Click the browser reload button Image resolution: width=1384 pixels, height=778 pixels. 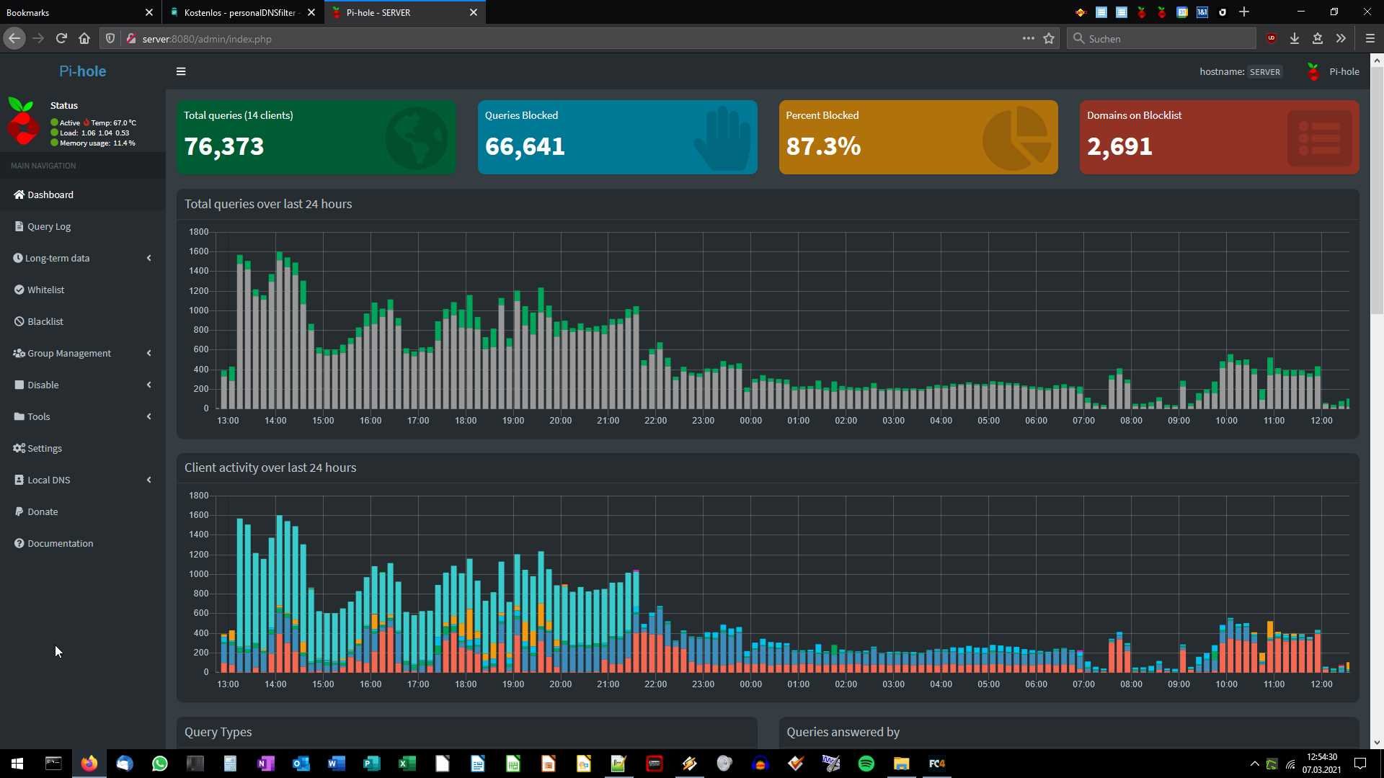[61, 39]
